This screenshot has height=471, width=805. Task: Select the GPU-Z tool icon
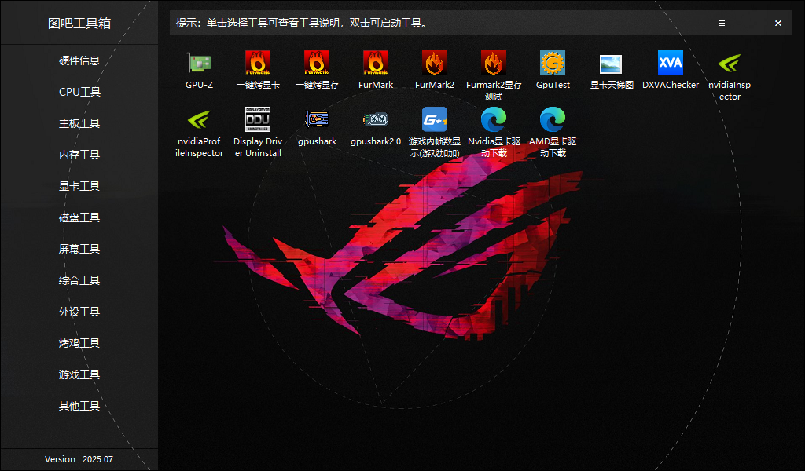199,63
